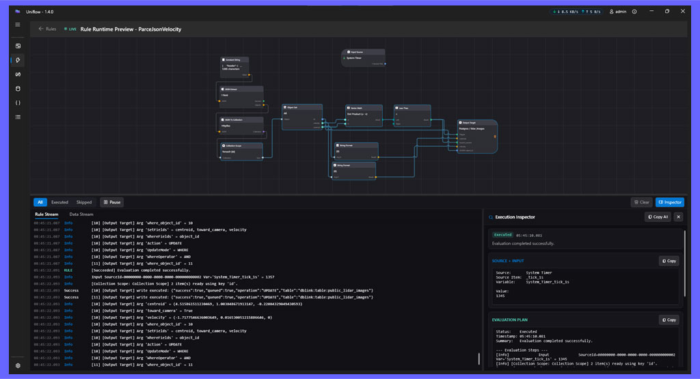Click Input Source node header icon
This screenshot has height=379, width=700.
pos(349,52)
